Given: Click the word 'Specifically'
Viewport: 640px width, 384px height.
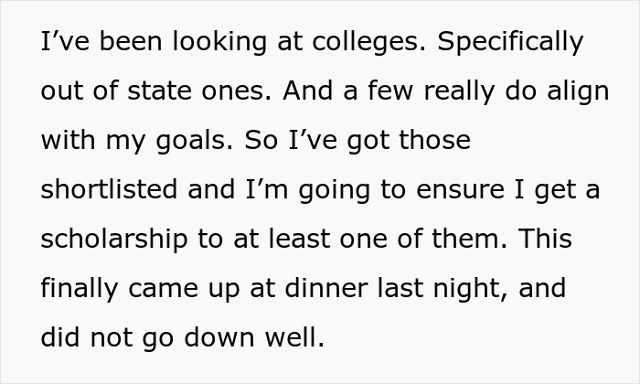Looking at the screenshot, I should point(510,42).
